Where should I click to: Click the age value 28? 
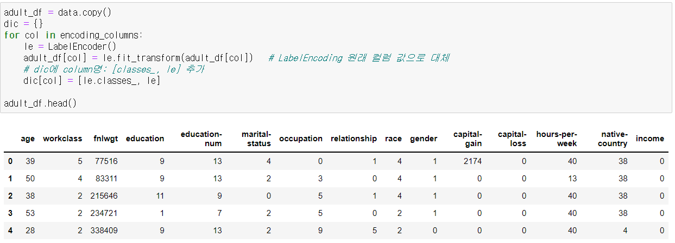pos(29,231)
